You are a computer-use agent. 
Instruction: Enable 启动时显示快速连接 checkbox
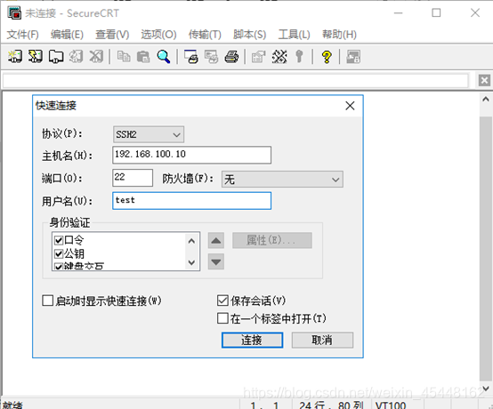point(48,301)
